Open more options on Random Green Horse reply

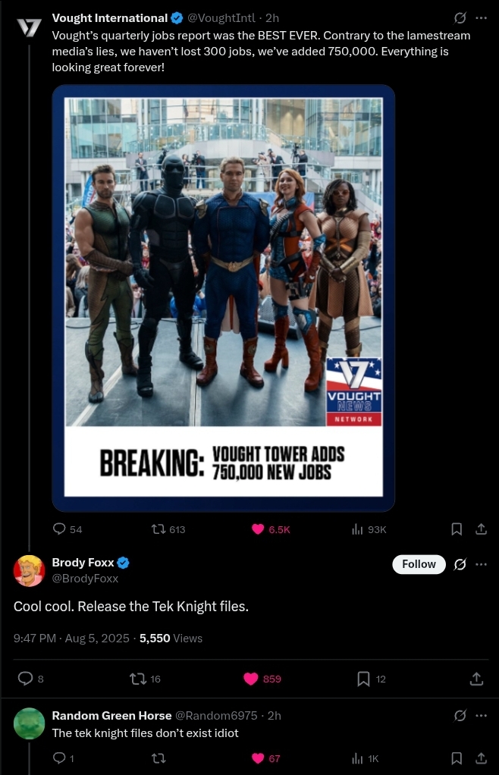tap(482, 715)
